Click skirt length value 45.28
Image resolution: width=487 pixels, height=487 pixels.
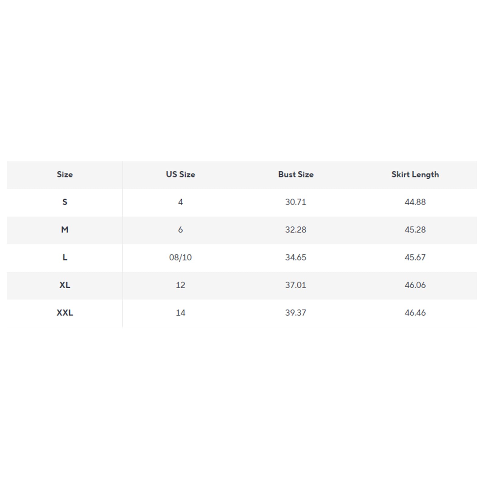click(x=415, y=230)
